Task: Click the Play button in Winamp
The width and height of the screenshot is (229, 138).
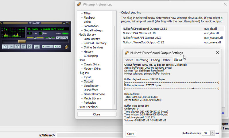Action: coord(11,47)
